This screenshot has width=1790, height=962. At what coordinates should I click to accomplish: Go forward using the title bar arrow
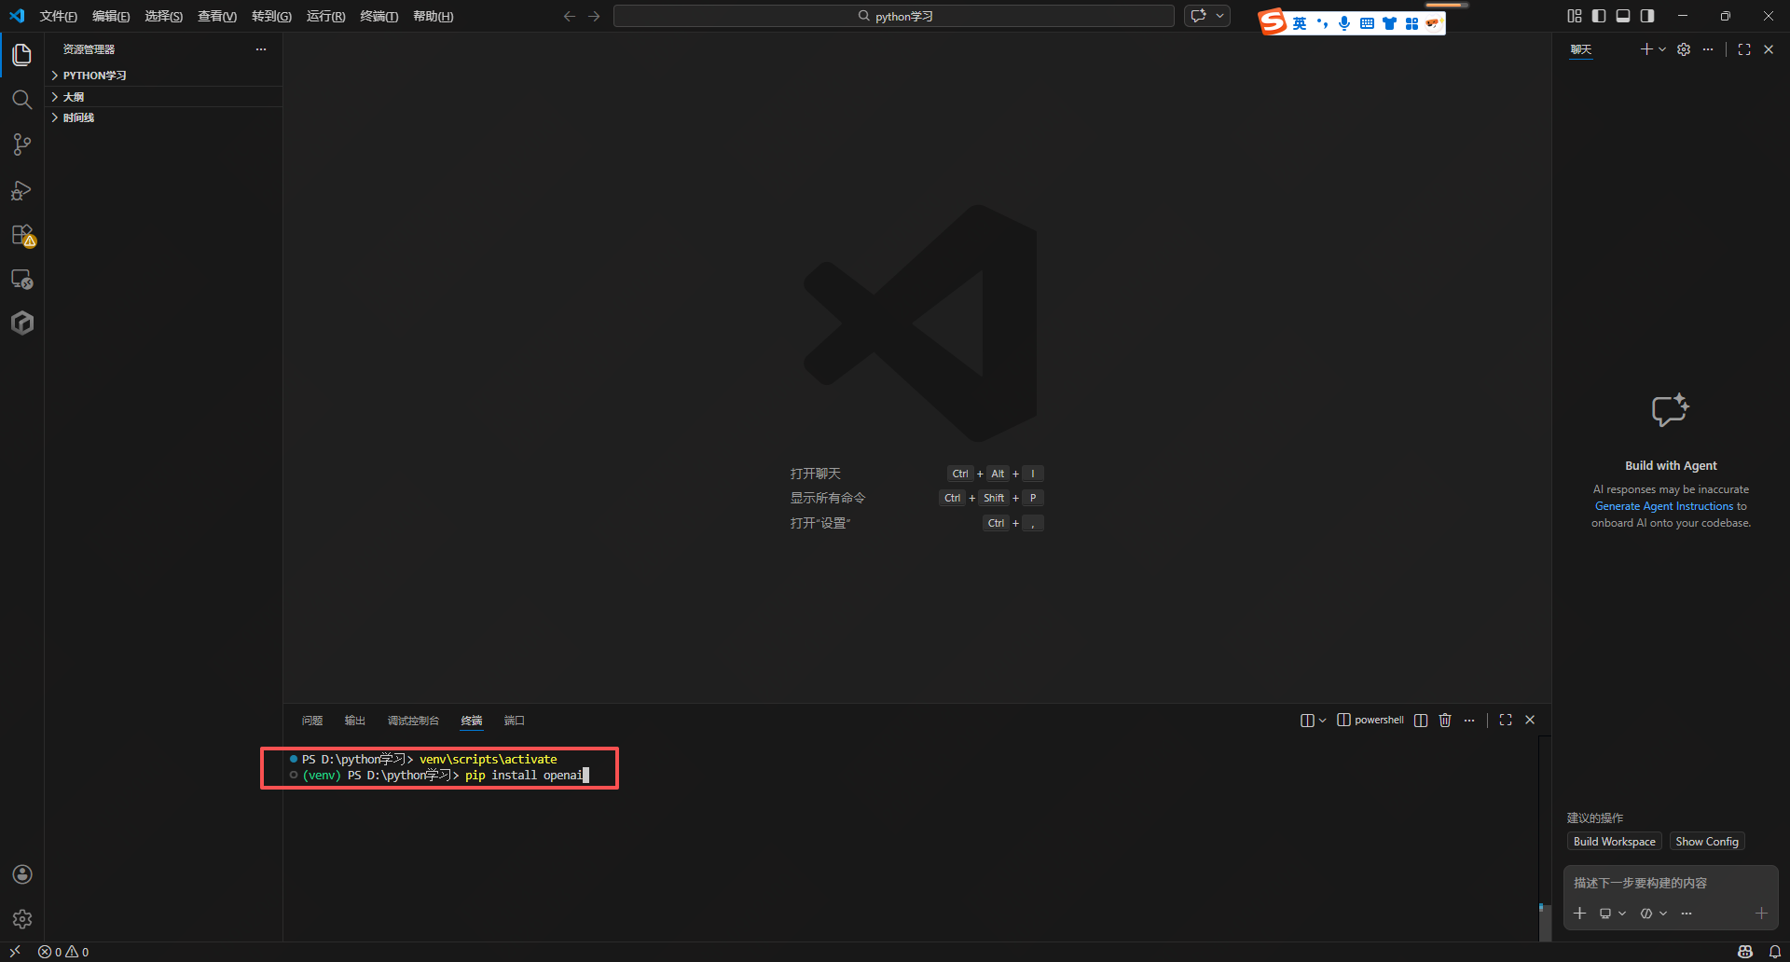594,16
